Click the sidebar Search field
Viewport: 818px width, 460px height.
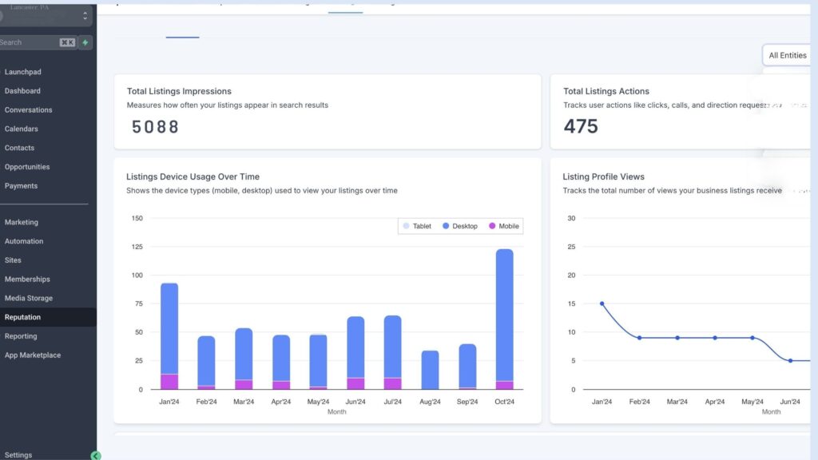pos(28,42)
